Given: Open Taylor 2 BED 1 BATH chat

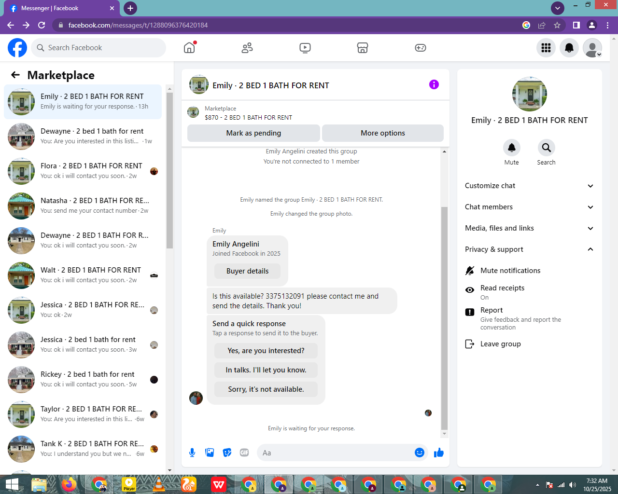Looking at the screenshot, I should coord(83,414).
